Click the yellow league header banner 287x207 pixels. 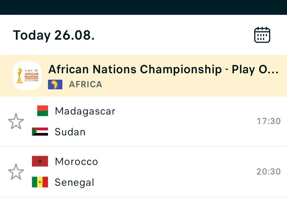(x=143, y=76)
